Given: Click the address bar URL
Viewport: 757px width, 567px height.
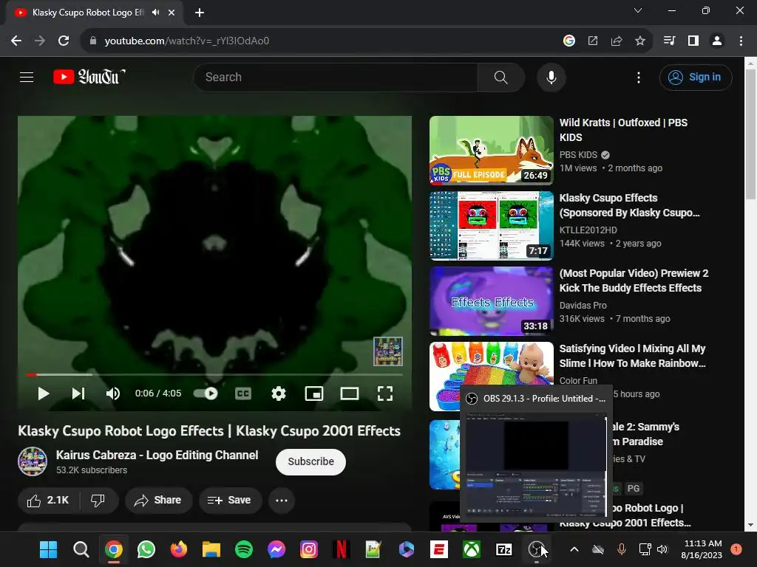Looking at the screenshot, I should click(x=187, y=41).
